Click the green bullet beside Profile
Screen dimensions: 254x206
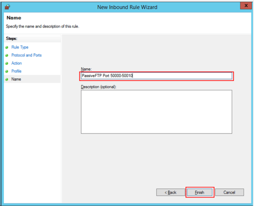point(7,71)
